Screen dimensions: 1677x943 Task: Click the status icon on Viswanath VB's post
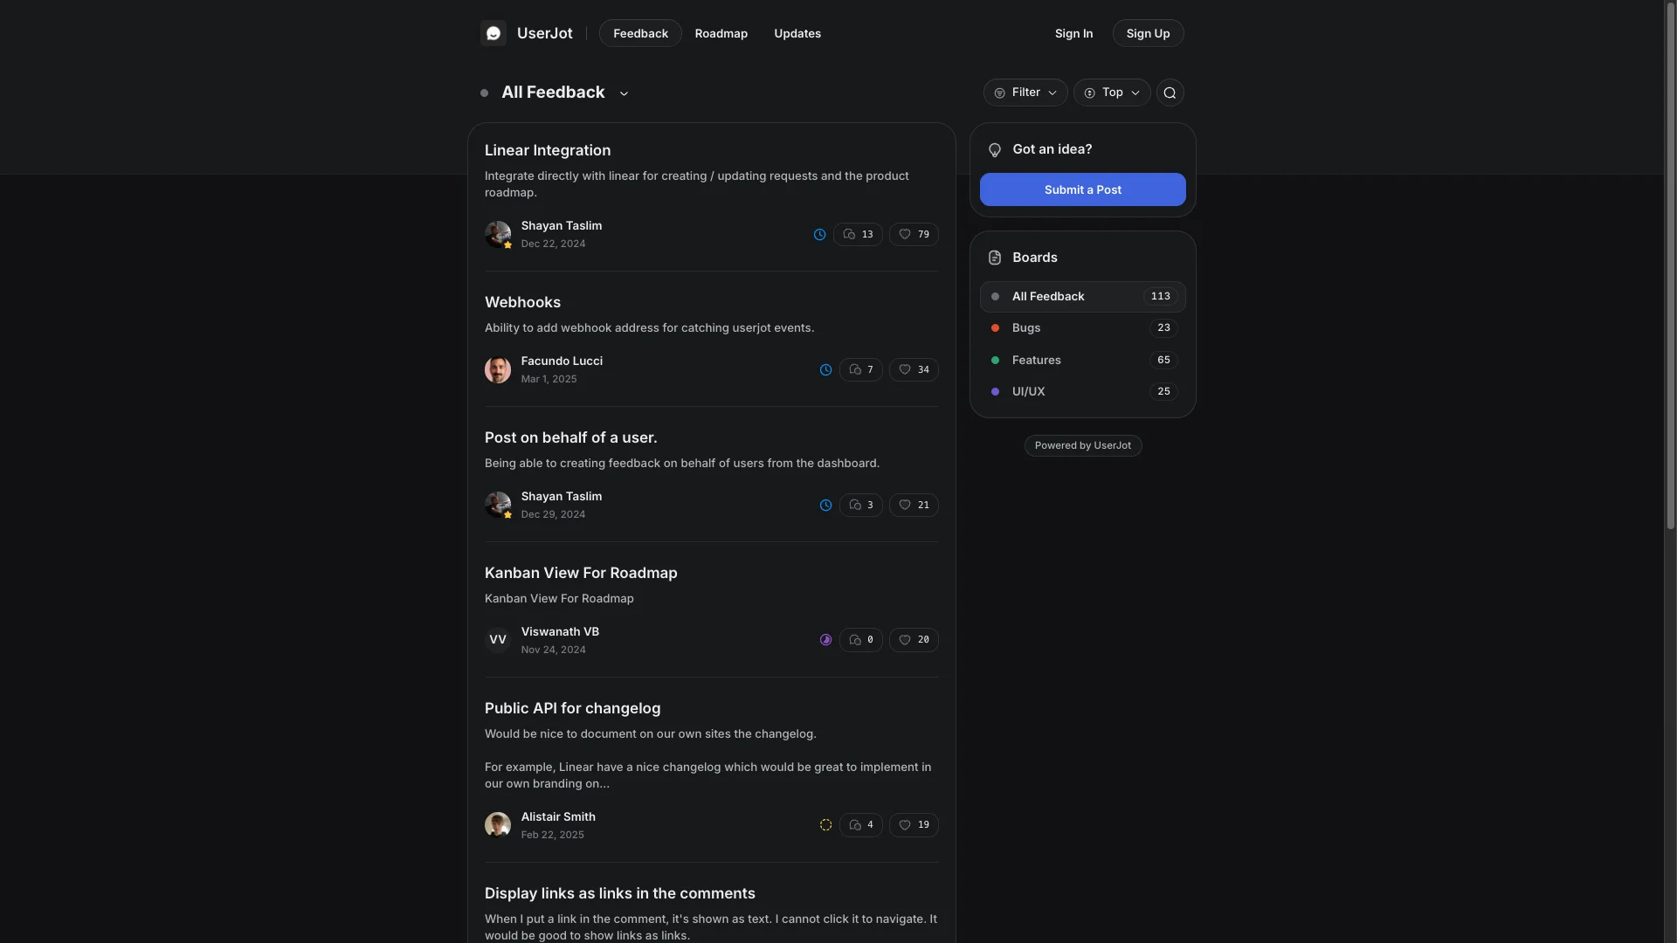coord(825,639)
